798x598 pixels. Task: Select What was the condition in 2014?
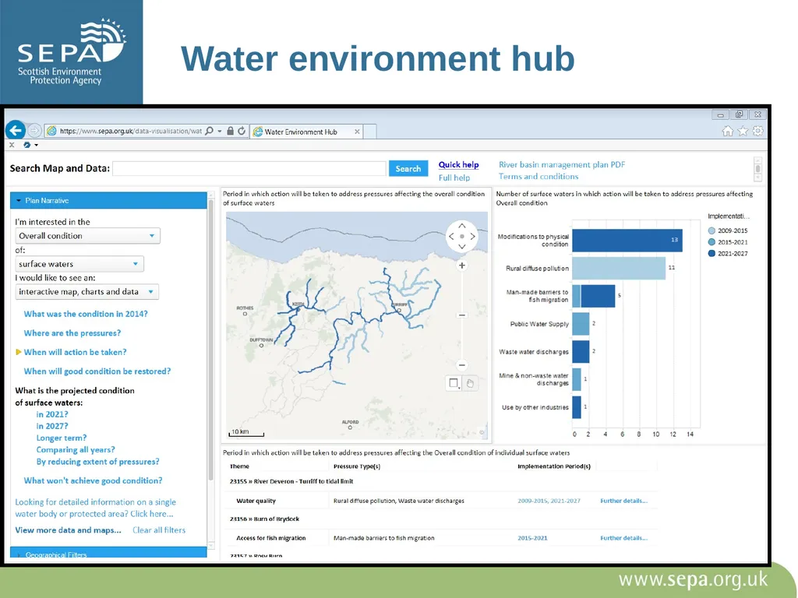(86, 314)
